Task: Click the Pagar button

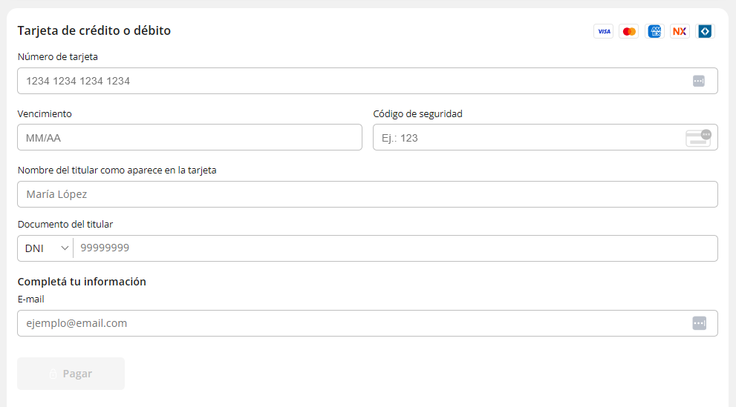Action: pyautogui.click(x=71, y=374)
